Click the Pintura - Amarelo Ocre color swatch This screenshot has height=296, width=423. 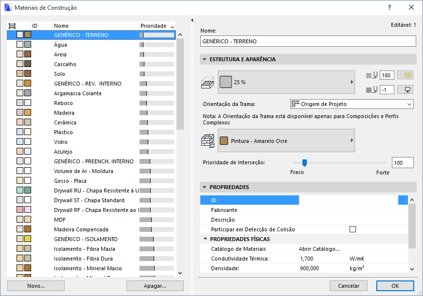(224, 140)
